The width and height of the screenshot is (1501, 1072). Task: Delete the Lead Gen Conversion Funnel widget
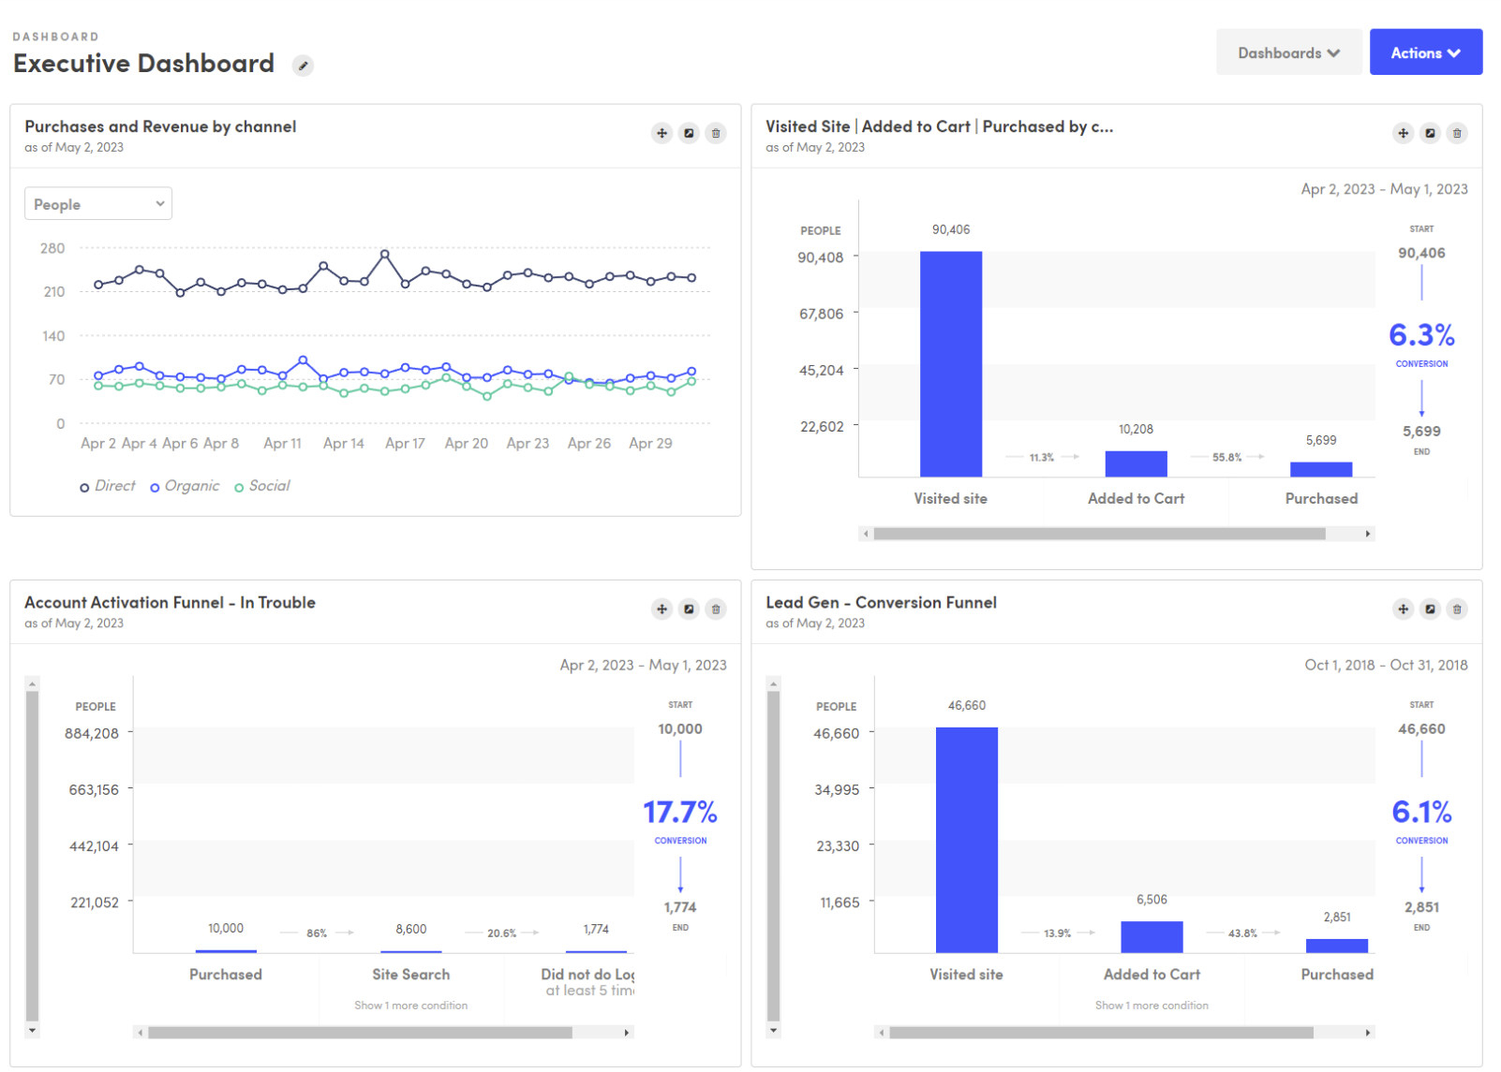1458,609
